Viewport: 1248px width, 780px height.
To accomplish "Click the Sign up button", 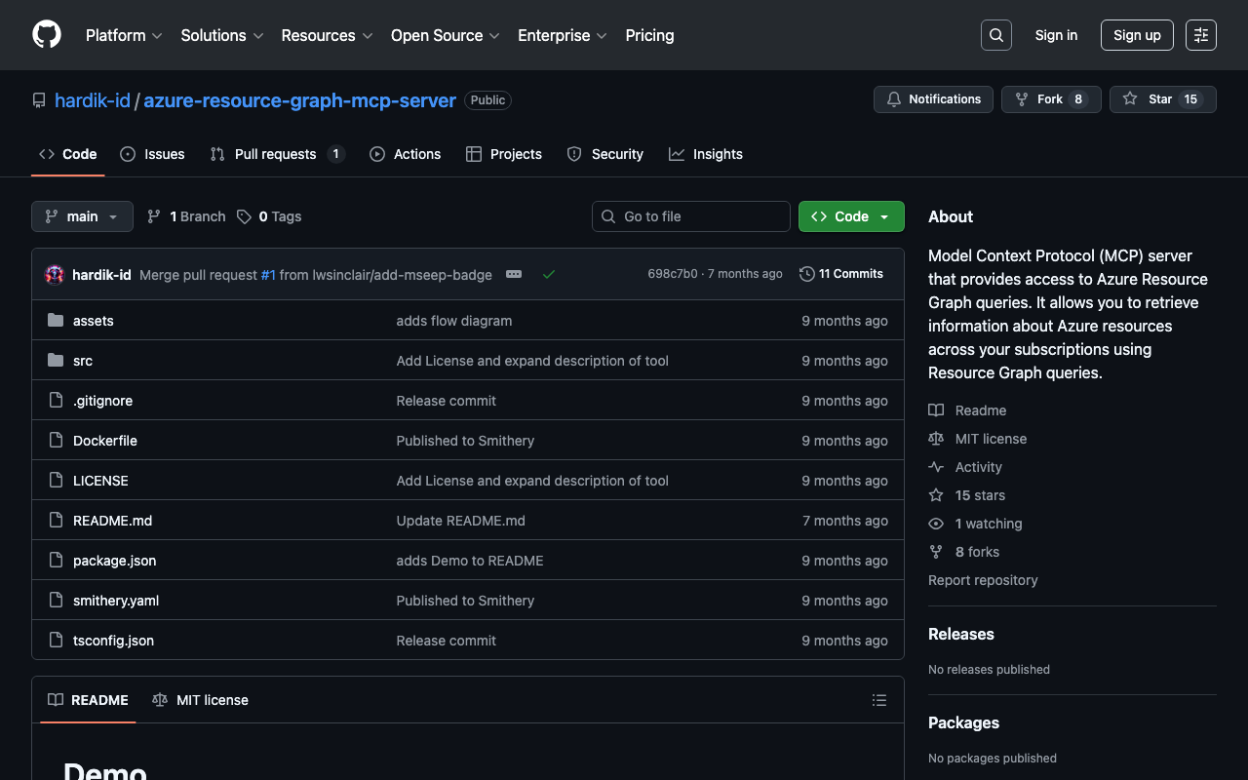I will (x=1136, y=35).
